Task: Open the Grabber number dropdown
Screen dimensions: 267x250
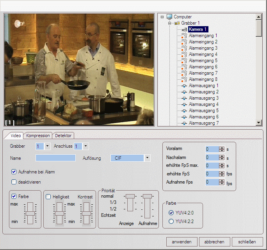Action: pos(47,146)
